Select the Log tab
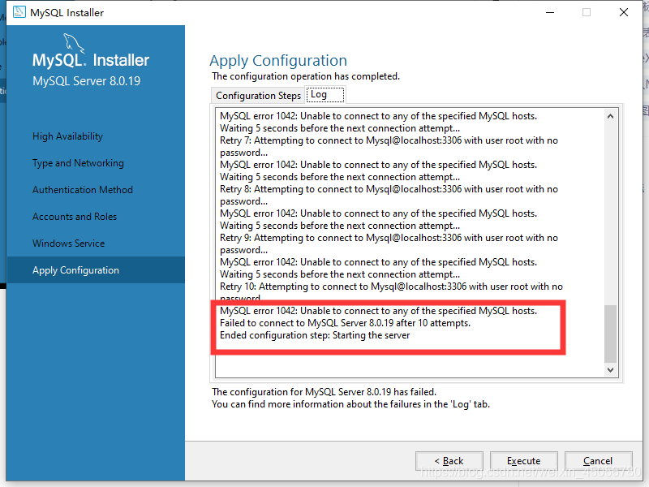The image size is (649, 487). click(x=325, y=94)
